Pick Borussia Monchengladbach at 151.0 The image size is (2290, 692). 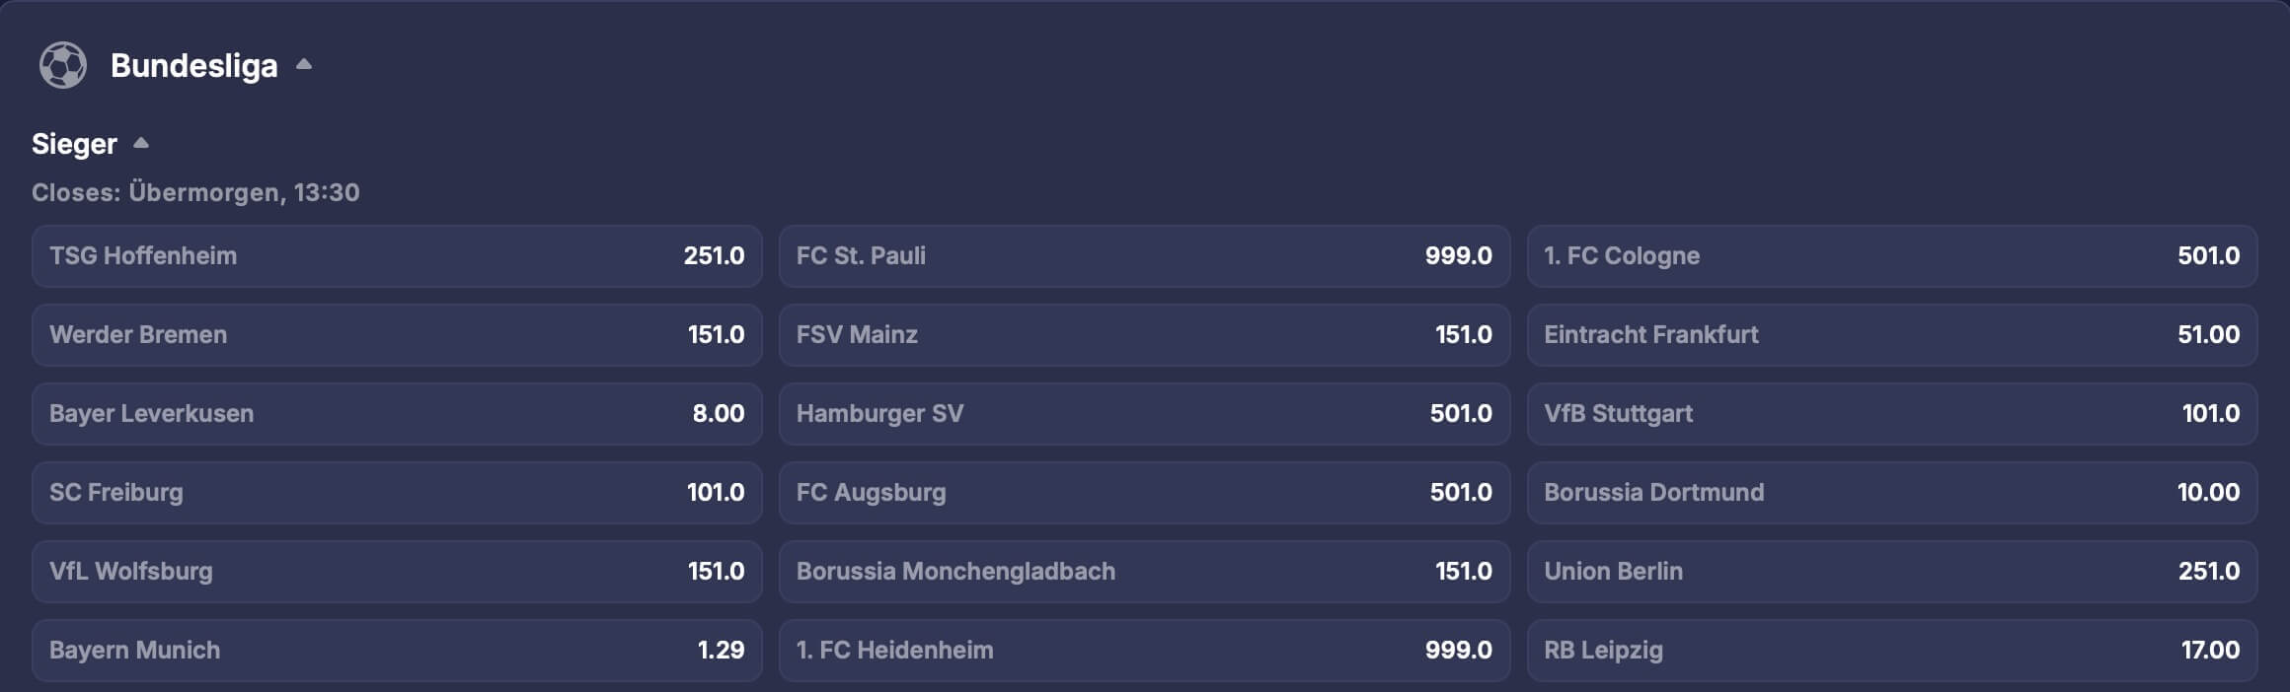[x=1145, y=572]
